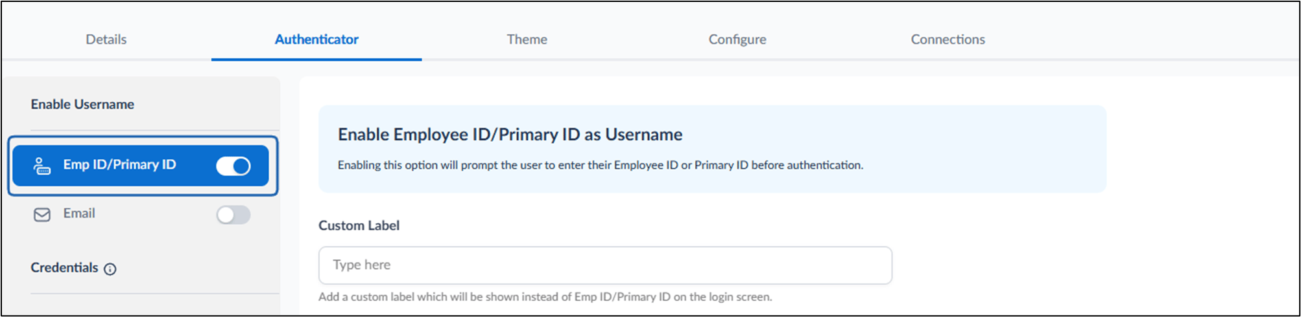Open the Connections tab
Viewport: 1301px width, 317px height.
(948, 39)
